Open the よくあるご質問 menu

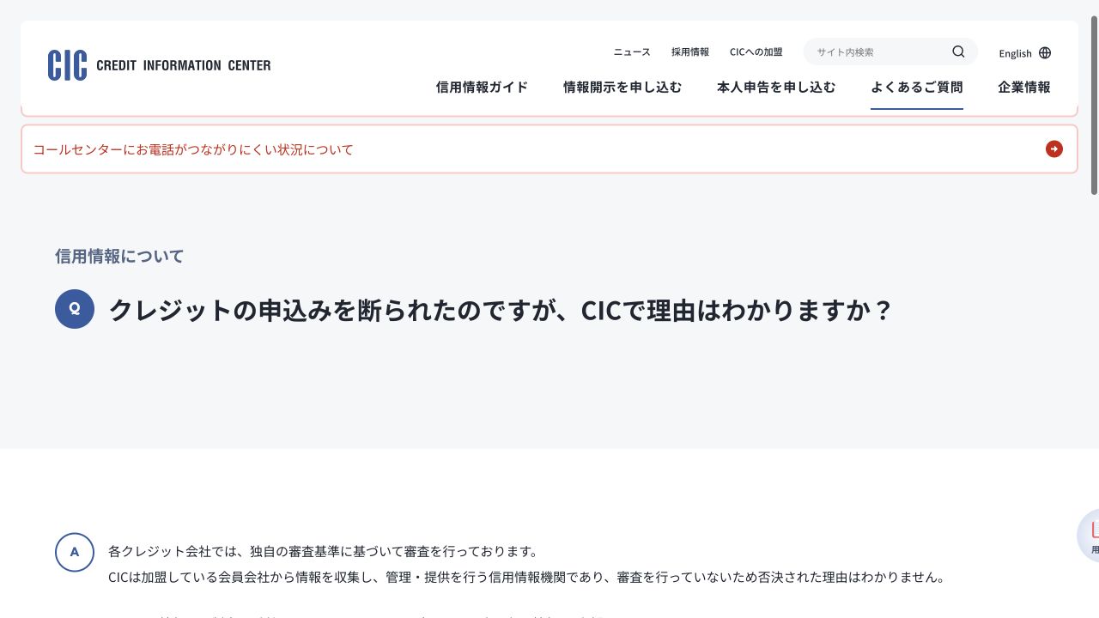917,87
